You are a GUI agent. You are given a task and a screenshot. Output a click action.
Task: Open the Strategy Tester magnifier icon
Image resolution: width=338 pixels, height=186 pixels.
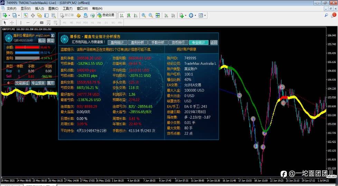[x=54, y=15]
